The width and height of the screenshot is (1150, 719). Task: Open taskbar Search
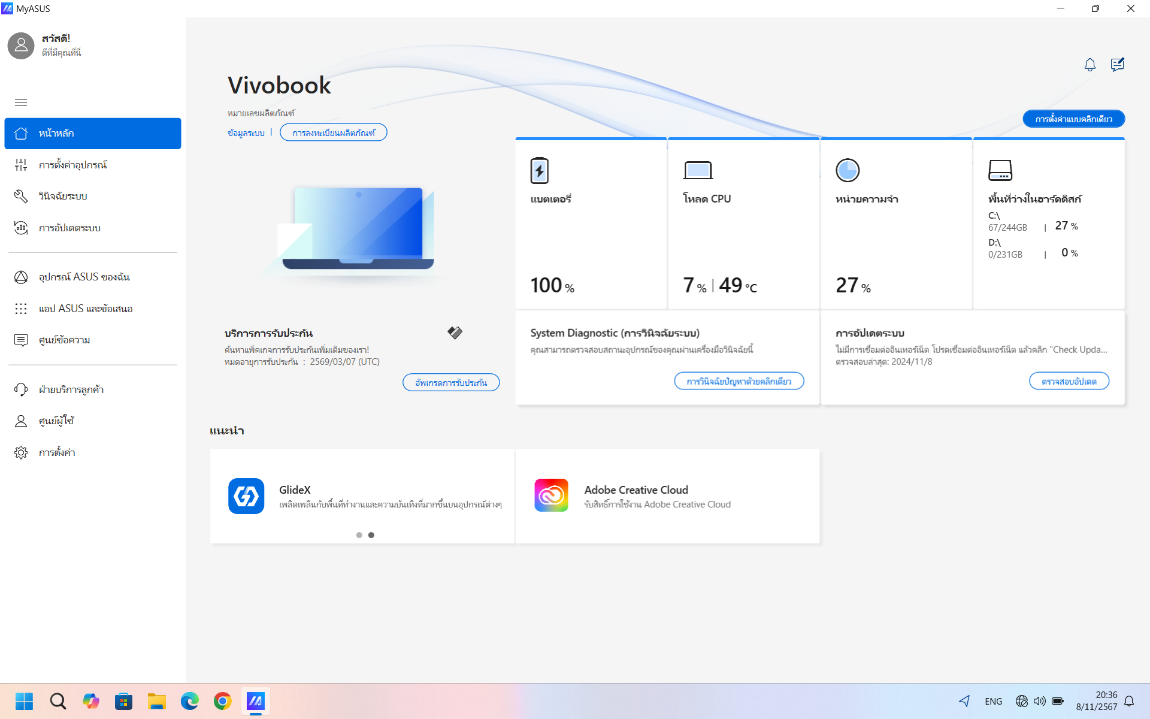[57, 701]
